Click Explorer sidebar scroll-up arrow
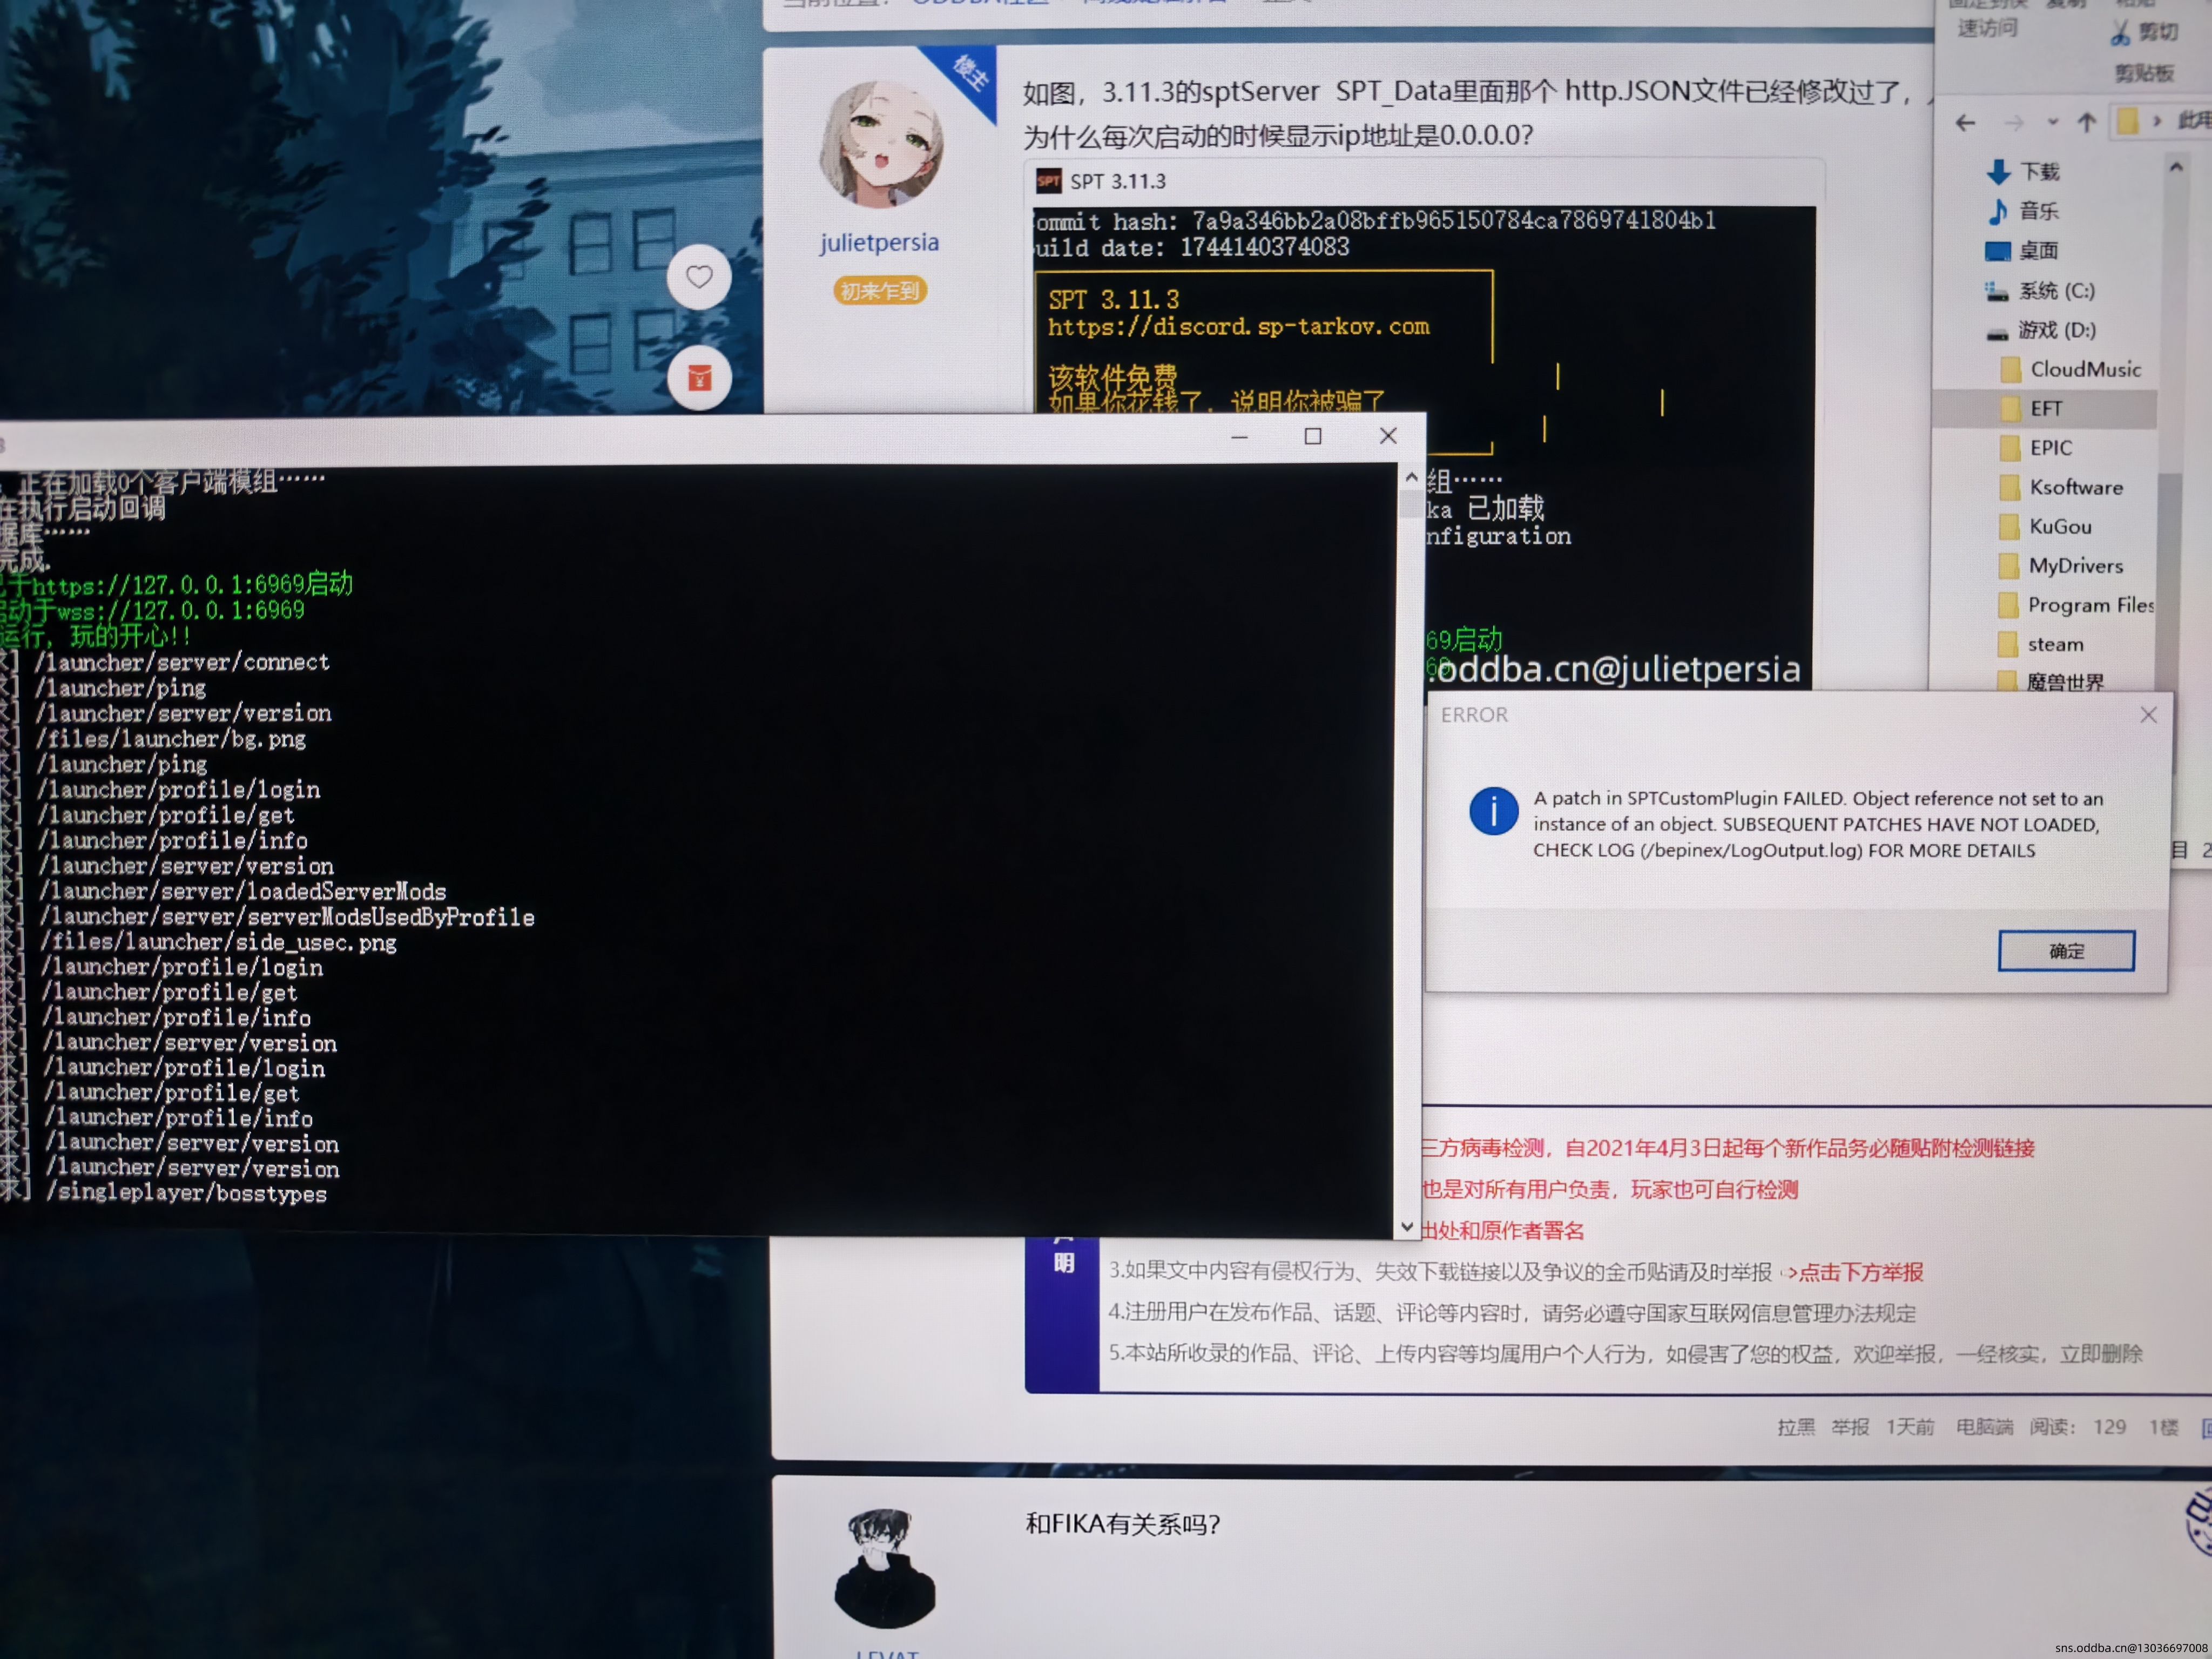The image size is (2212, 1659). click(x=2176, y=168)
